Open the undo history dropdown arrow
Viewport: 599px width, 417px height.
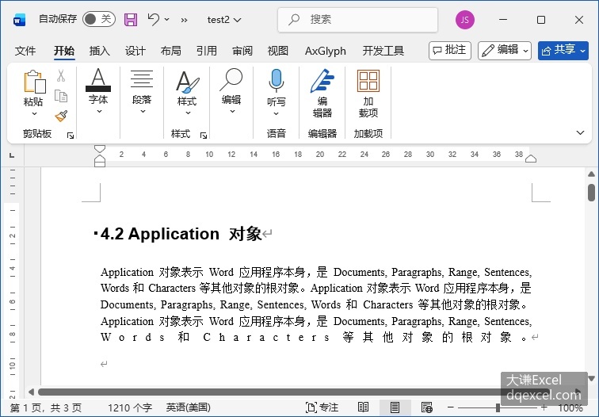coord(167,19)
